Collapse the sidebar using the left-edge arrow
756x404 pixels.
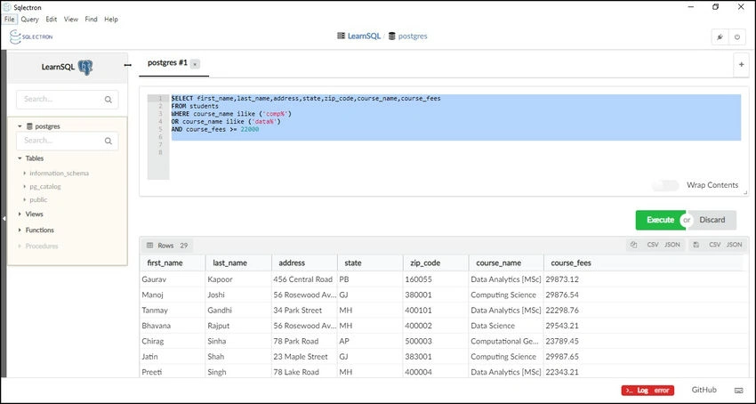(4, 219)
